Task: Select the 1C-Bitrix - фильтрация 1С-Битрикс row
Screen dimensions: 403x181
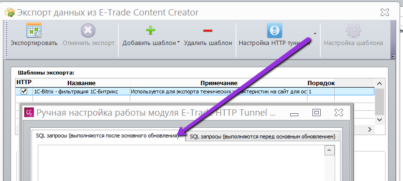Action: point(195,91)
